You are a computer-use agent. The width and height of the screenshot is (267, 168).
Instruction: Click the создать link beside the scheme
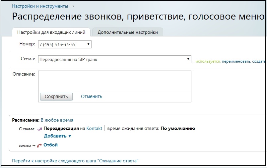(x=259, y=61)
